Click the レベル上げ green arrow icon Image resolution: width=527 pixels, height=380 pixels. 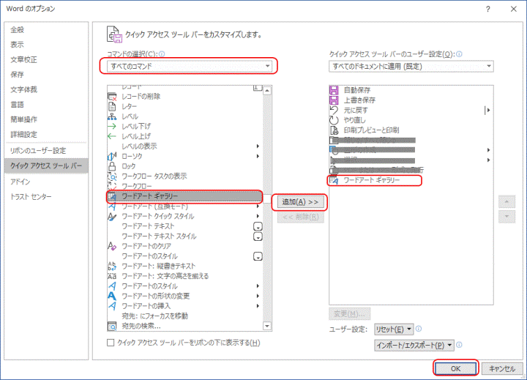click(x=112, y=136)
